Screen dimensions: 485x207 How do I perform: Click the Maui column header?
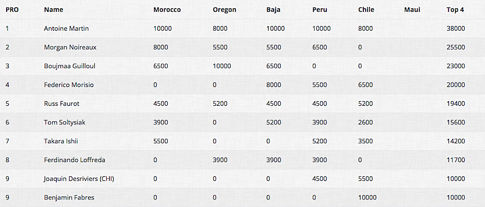click(413, 9)
